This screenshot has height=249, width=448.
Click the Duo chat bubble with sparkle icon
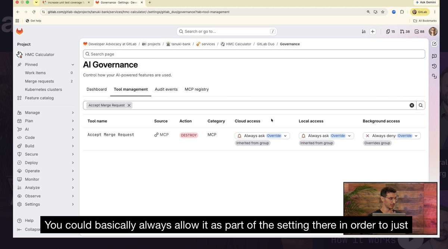click(x=434, y=56)
